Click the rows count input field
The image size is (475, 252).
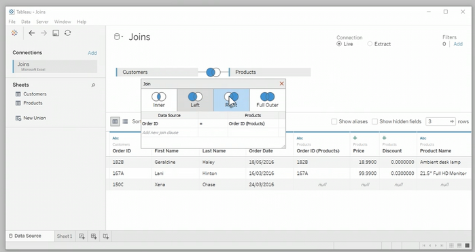(437, 121)
